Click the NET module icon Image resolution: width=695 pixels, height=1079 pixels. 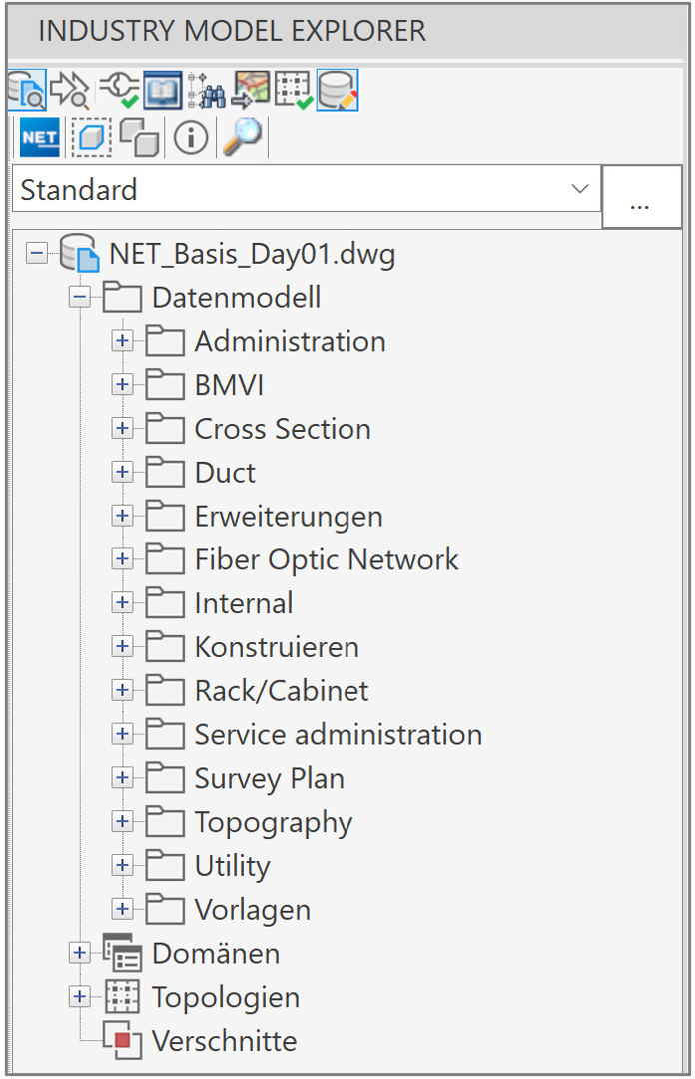(38, 137)
